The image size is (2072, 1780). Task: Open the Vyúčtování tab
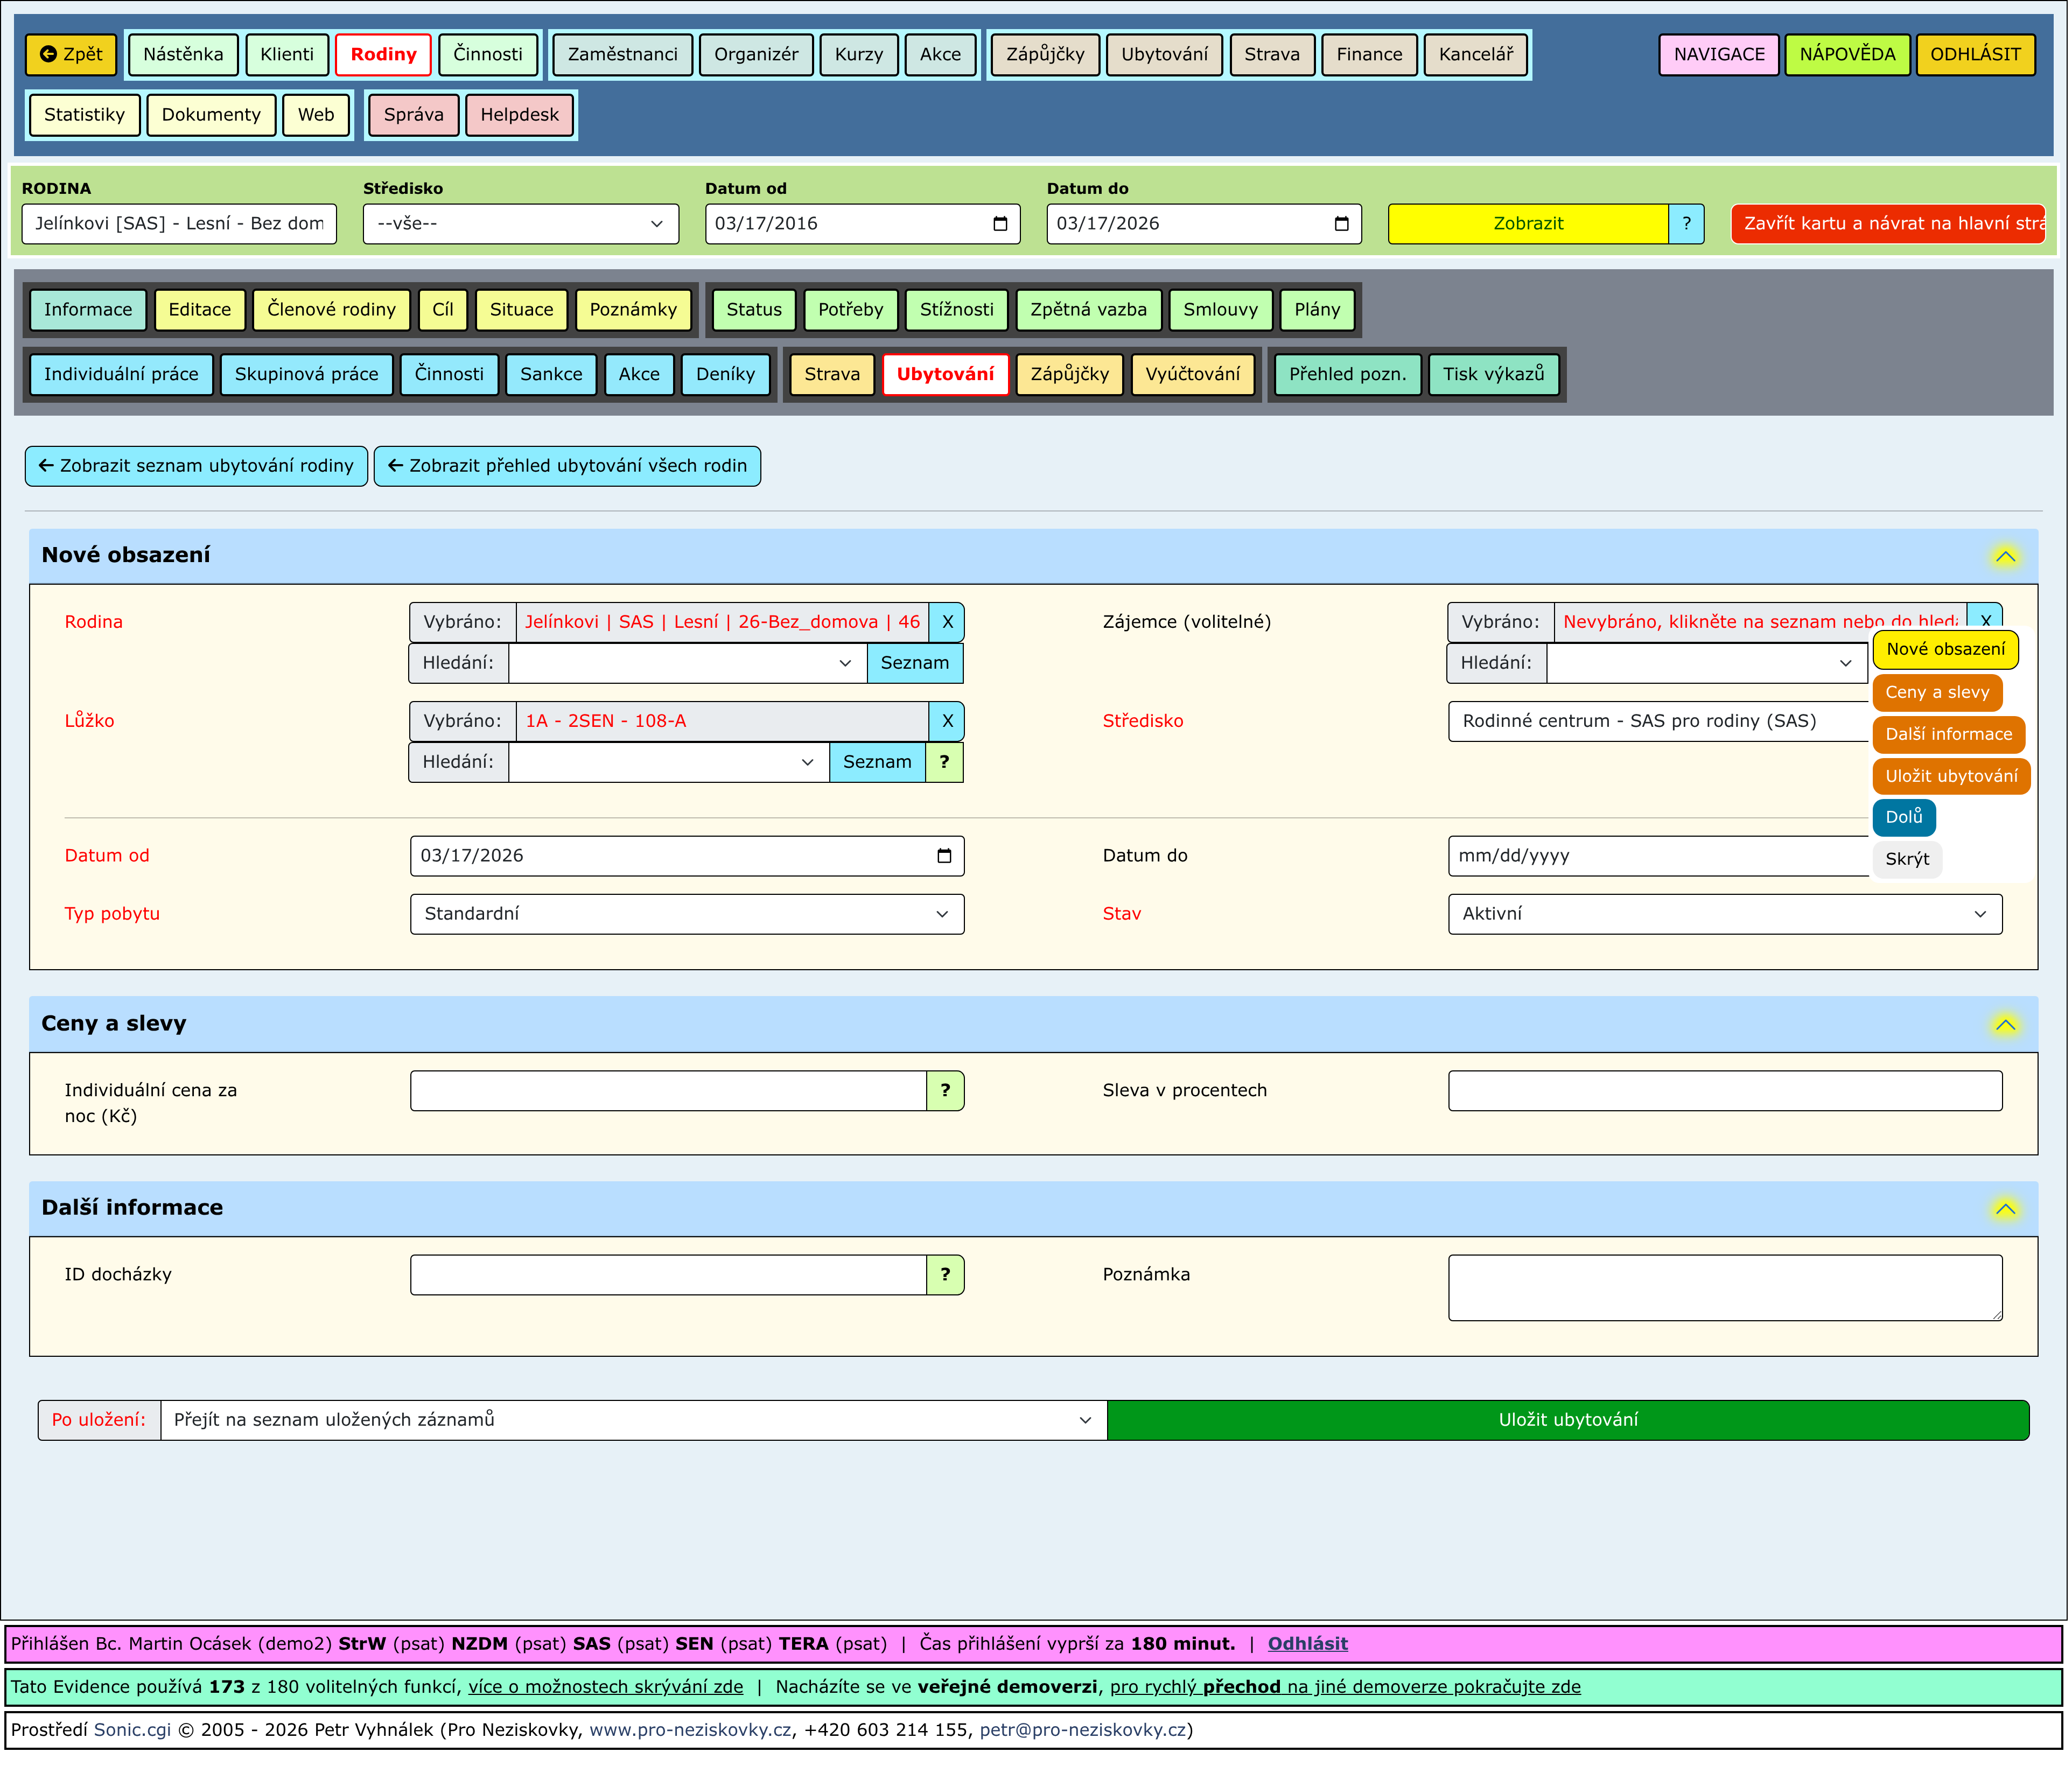point(1192,374)
